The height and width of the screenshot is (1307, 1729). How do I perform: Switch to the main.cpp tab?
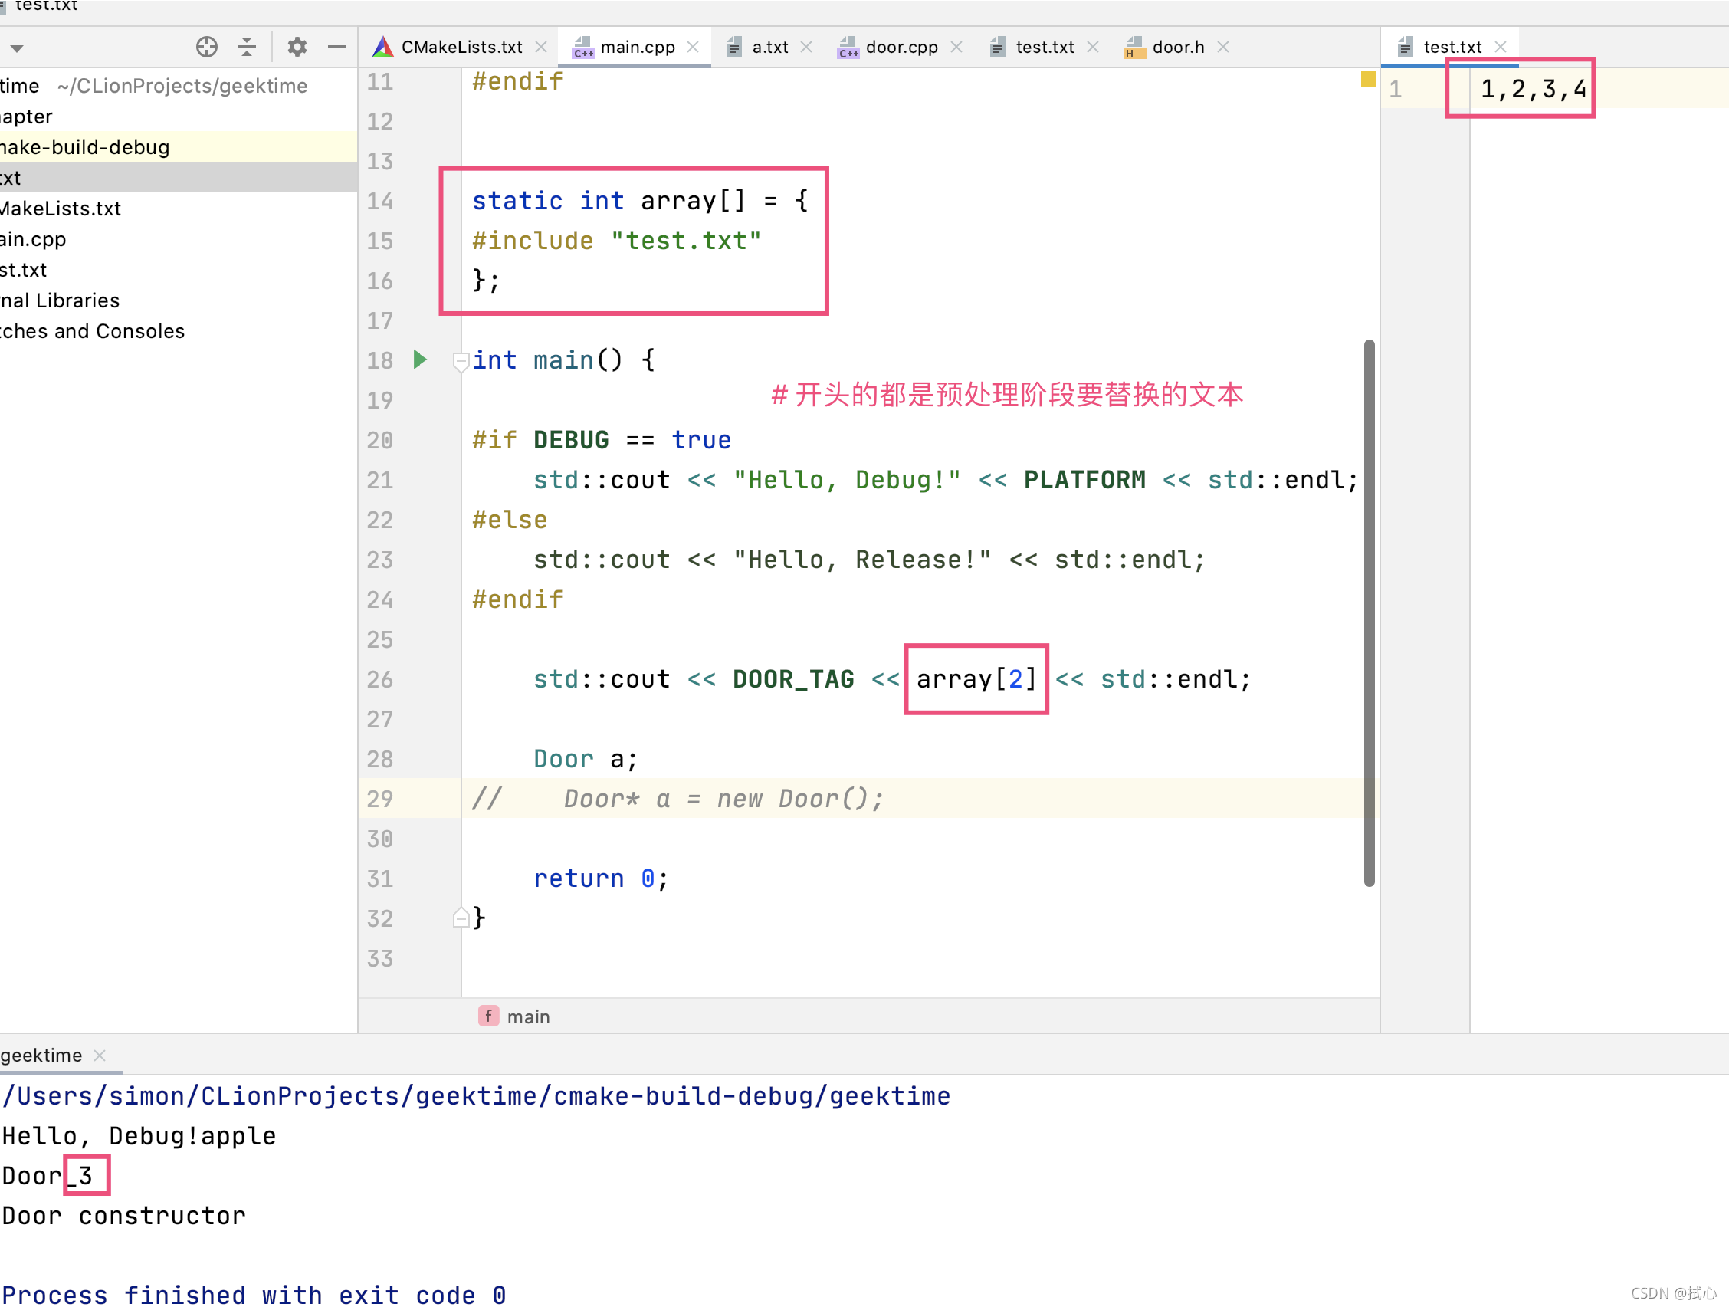point(637,47)
